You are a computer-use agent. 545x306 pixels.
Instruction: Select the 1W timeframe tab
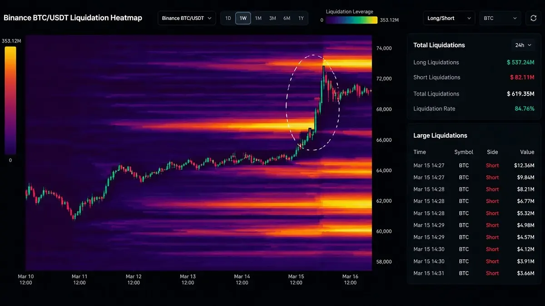[x=243, y=18]
